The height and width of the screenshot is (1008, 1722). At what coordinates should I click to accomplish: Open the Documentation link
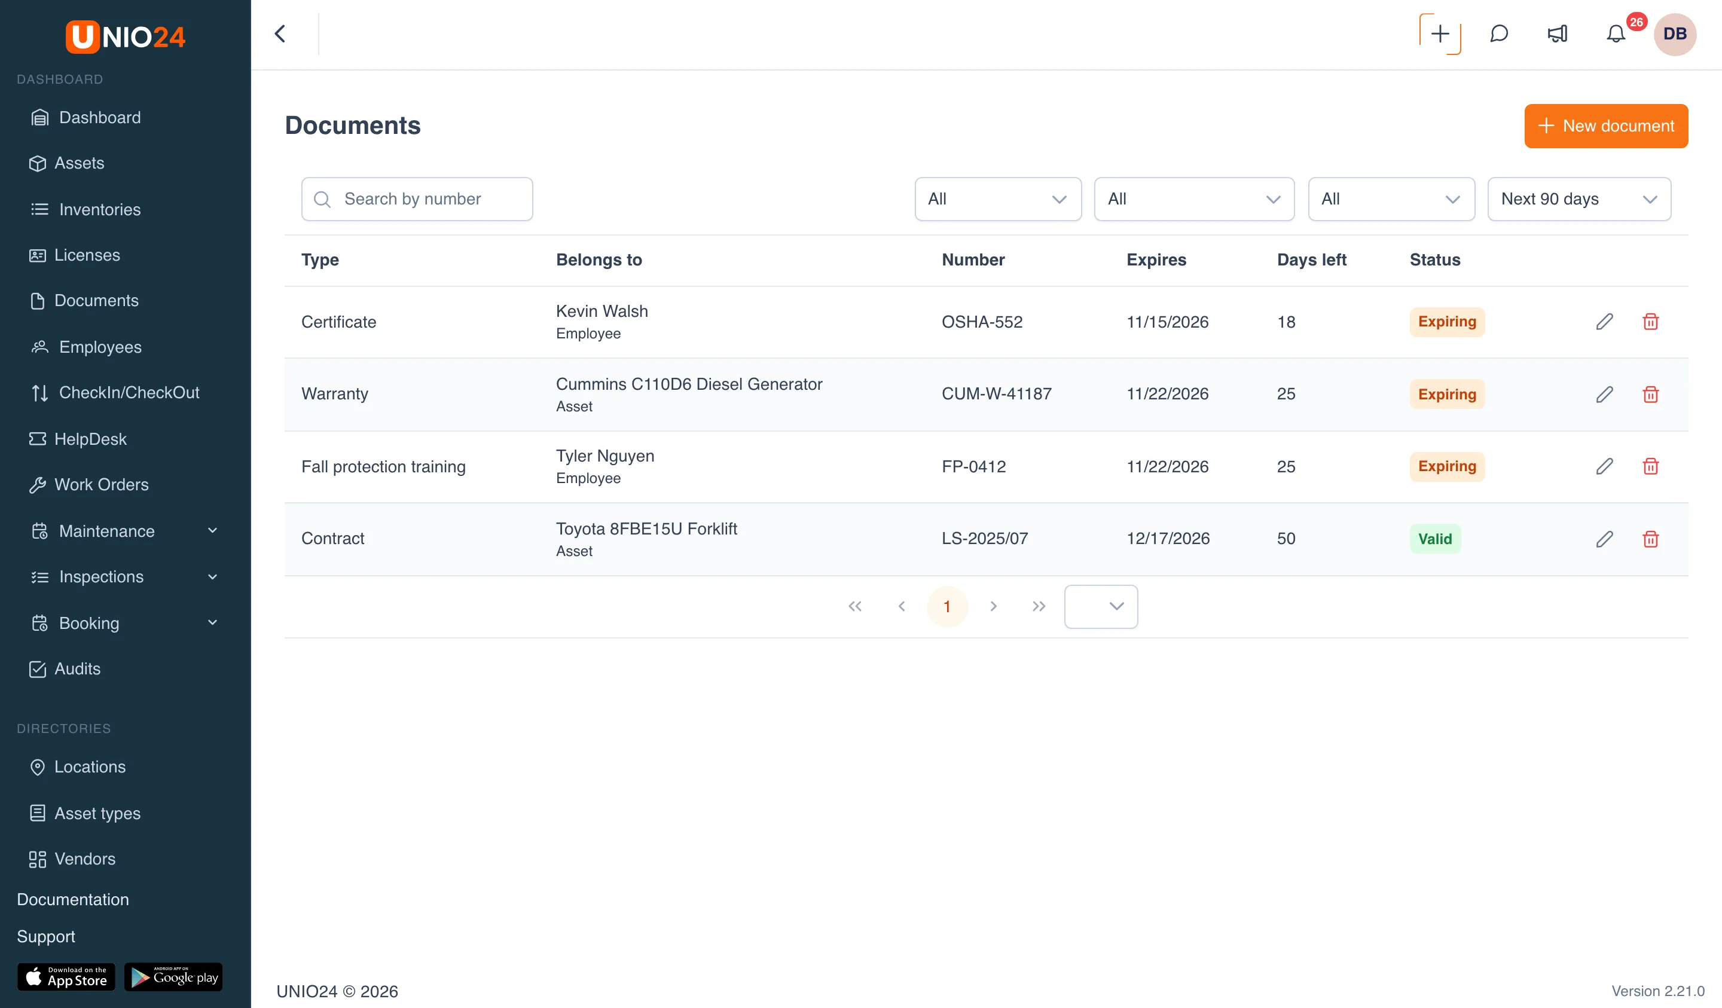(x=73, y=899)
